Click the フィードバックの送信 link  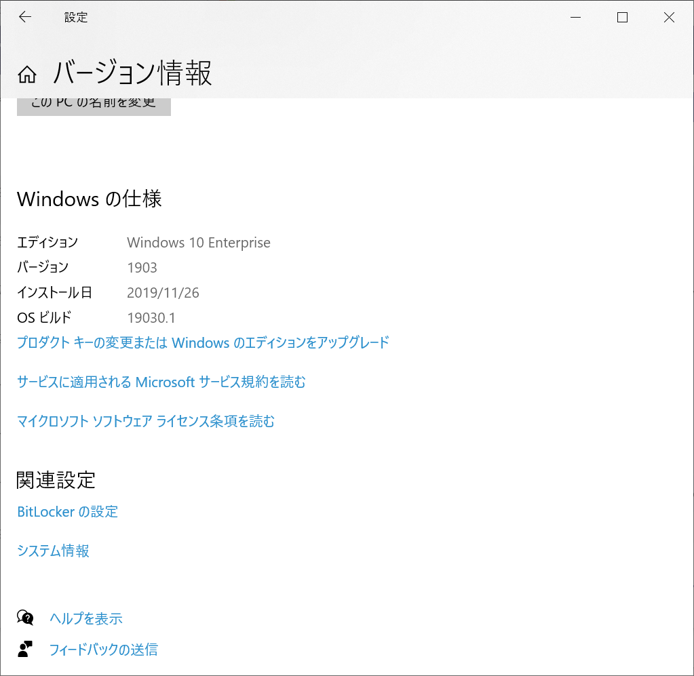pos(104,650)
